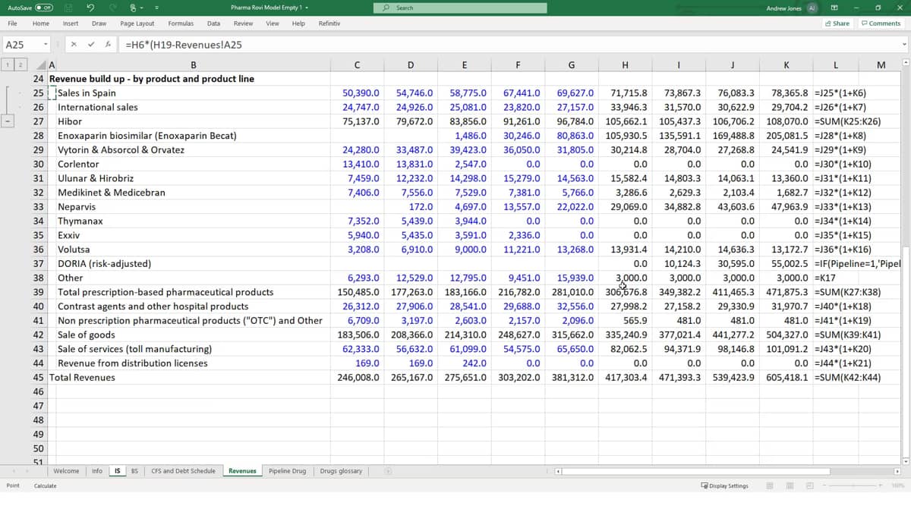Click the Insert Function fx icon
The image size is (911, 512).
tap(109, 45)
